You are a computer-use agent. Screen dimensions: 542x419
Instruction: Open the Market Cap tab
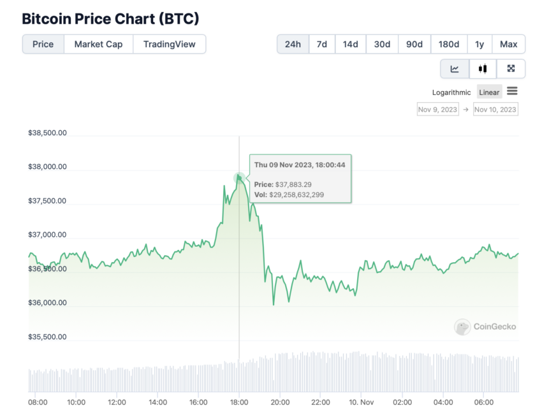pos(98,44)
